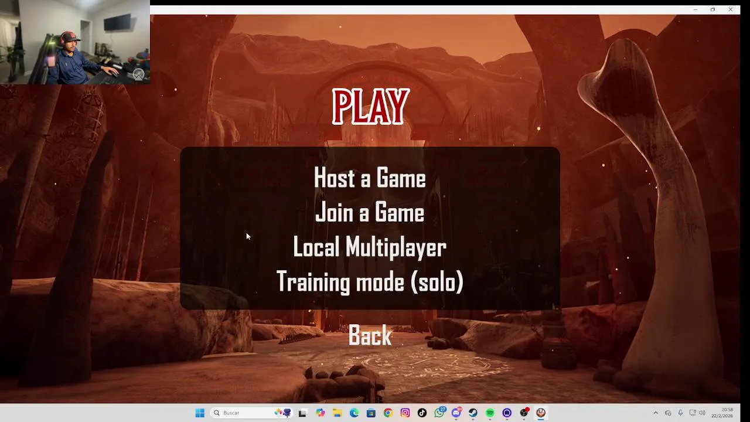
Task: Launch Copilot from the taskbar
Action: click(320, 413)
